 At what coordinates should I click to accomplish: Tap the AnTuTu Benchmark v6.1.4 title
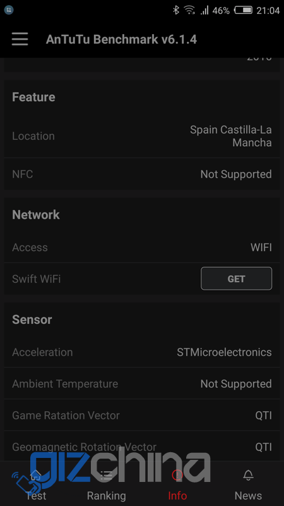coord(121,39)
